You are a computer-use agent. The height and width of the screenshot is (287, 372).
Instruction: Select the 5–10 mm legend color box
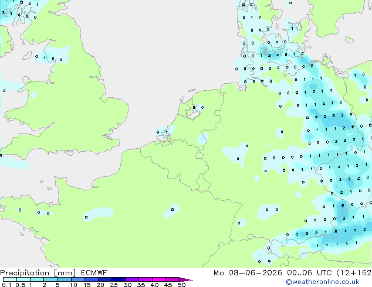(64, 279)
